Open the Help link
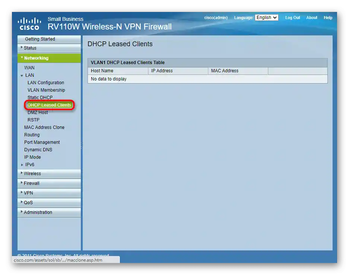This screenshot has height=275, width=349. 328,18
